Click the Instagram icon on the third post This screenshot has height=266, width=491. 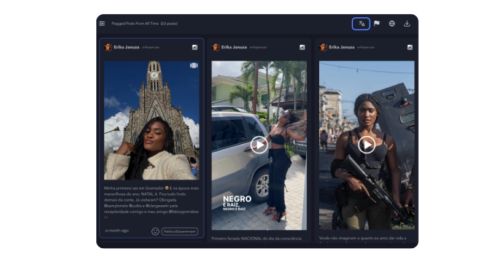409,47
